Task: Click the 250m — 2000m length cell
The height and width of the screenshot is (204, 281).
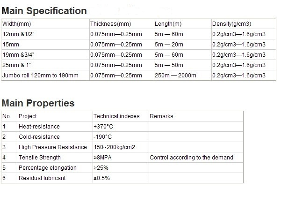Action: (x=173, y=75)
